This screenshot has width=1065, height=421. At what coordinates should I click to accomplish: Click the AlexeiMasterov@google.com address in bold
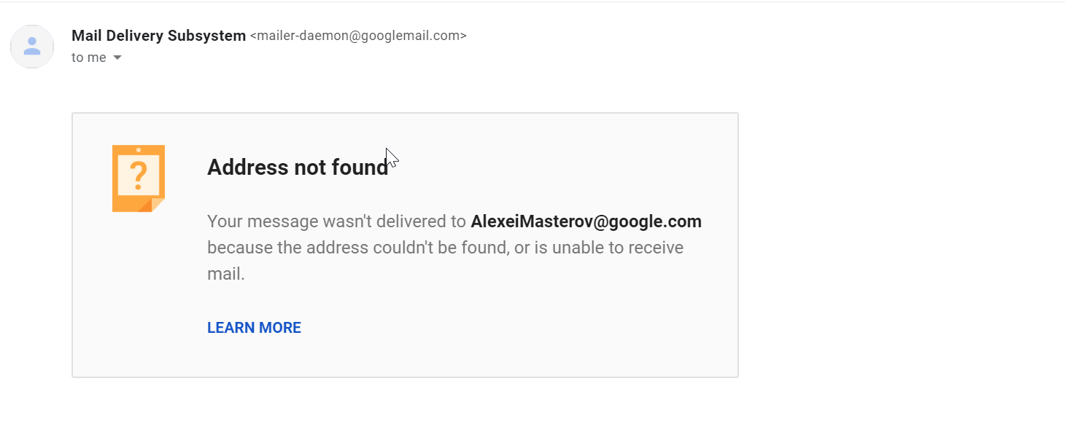586,221
